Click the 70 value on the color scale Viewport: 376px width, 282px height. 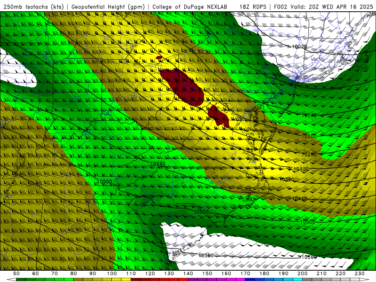coord(55,274)
